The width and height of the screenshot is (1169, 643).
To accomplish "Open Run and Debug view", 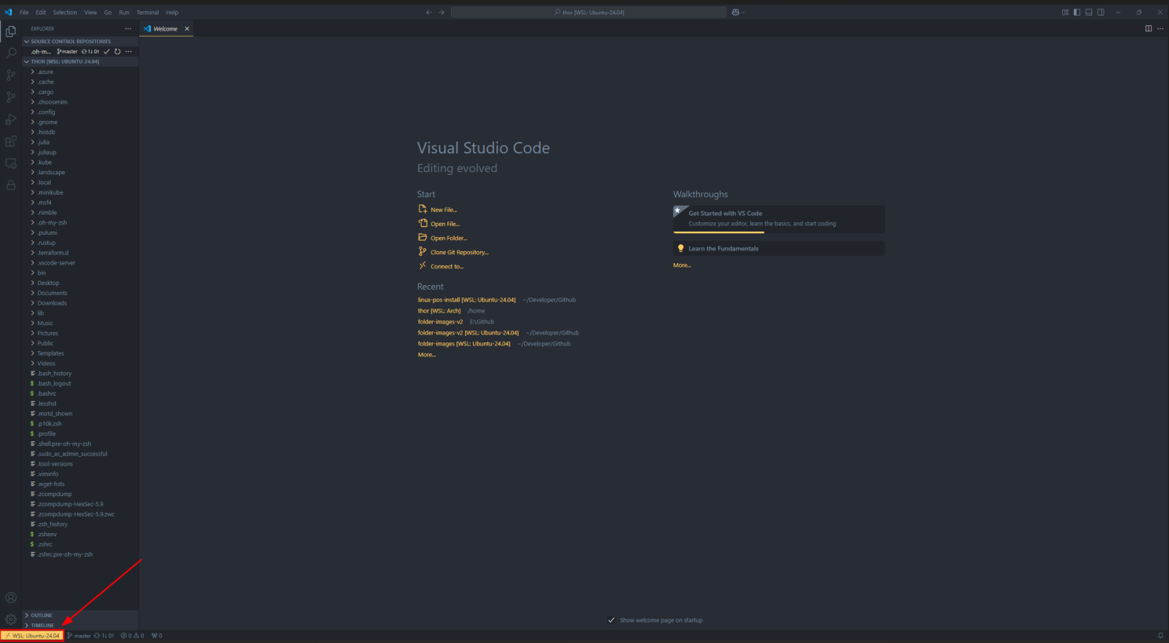I will click(11, 119).
